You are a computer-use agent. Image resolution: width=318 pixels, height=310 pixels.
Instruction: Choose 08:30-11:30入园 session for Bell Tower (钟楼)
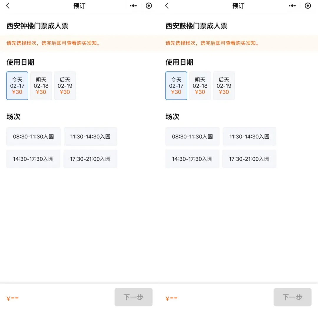(x=34, y=137)
